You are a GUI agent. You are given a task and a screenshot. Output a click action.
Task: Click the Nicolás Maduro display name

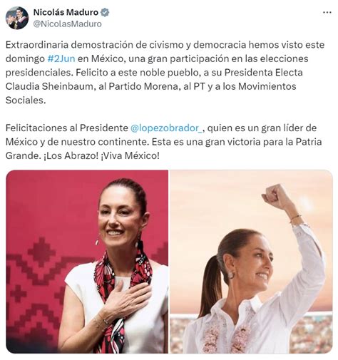66,12
